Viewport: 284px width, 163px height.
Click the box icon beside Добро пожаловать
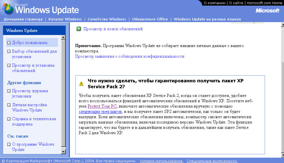coord(9,43)
